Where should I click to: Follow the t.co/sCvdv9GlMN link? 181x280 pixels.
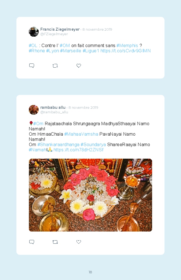tap(126, 51)
